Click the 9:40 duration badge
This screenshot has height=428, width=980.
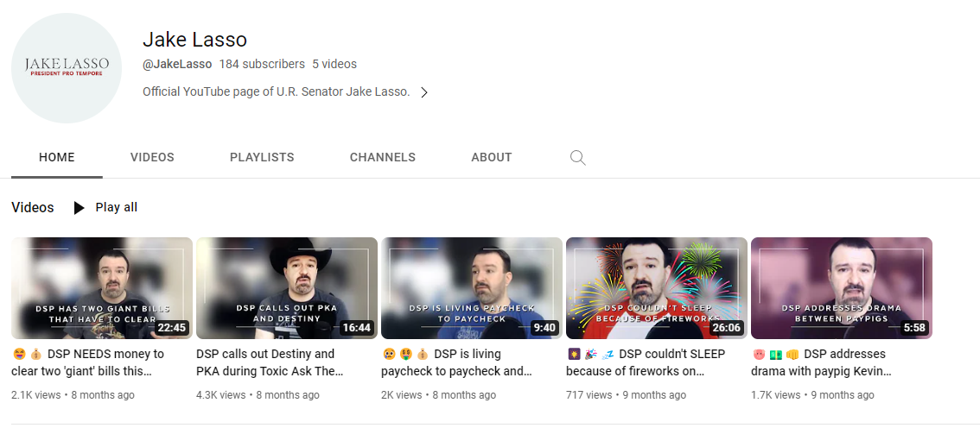coord(544,328)
